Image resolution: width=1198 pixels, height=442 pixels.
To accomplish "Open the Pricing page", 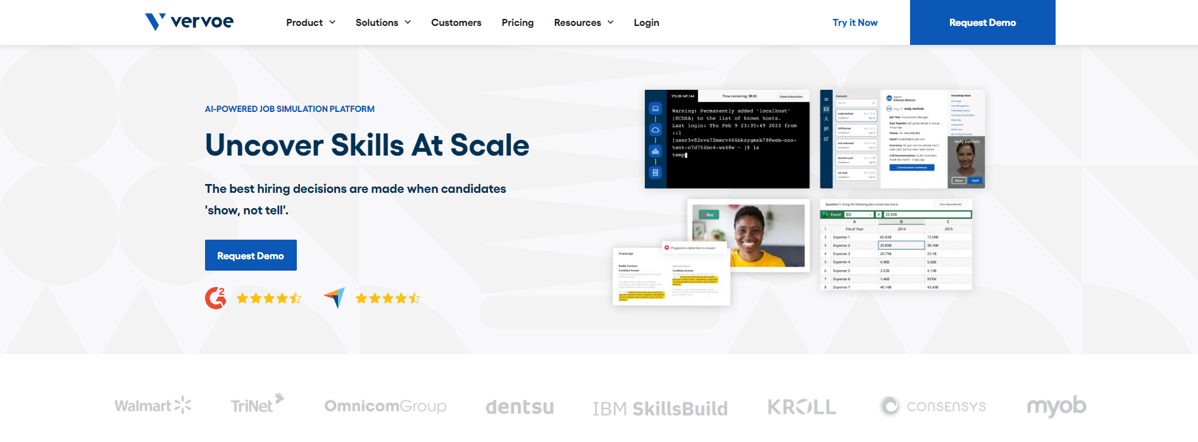I will click(x=518, y=23).
